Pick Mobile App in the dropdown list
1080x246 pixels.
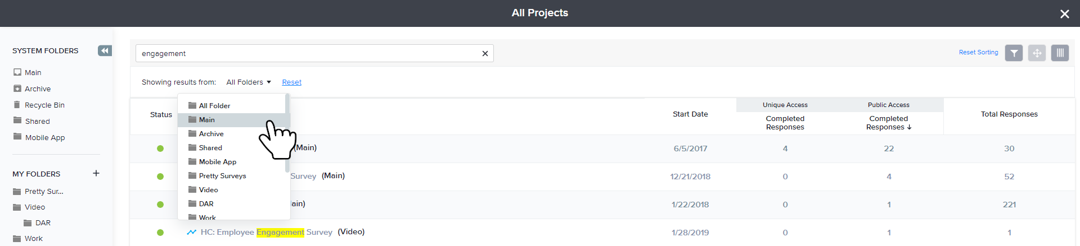217,162
